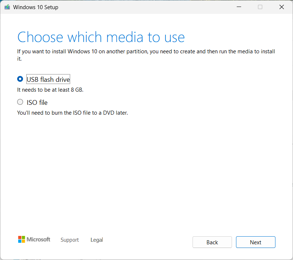Viewport: 293px width, 260px height.
Task: Open the Support link
Action: tap(70, 240)
